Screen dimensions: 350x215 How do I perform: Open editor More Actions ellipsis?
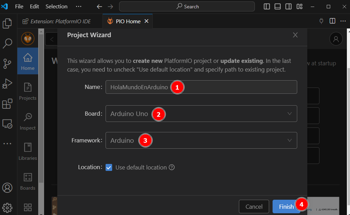point(343,21)
